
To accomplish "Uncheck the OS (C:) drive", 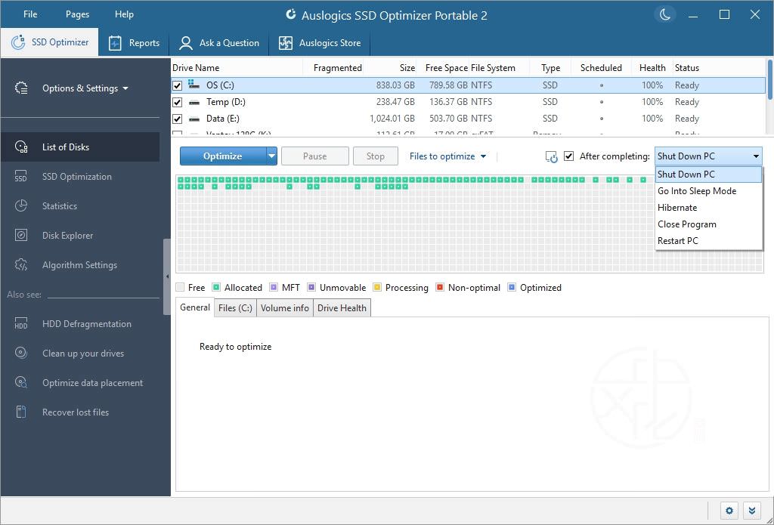I will 177,85.
